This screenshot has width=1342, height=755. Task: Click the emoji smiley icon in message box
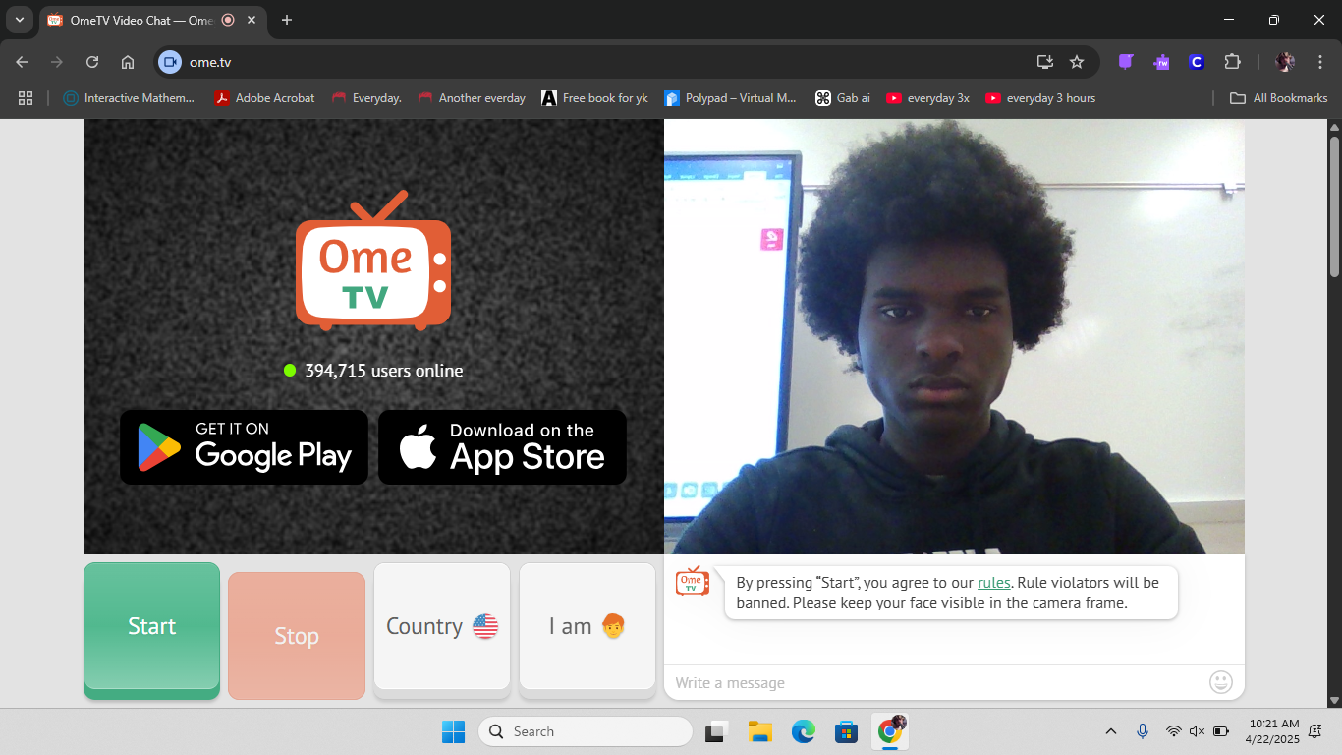(1220, 682)
